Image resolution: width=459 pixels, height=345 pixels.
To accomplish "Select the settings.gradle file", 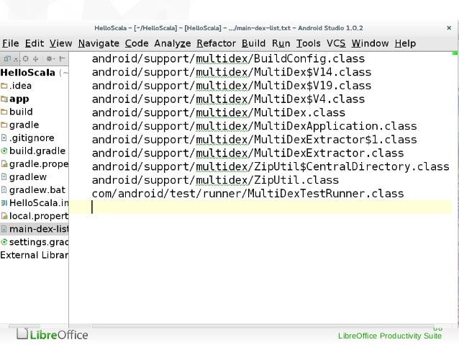I will tap(35, 242).
